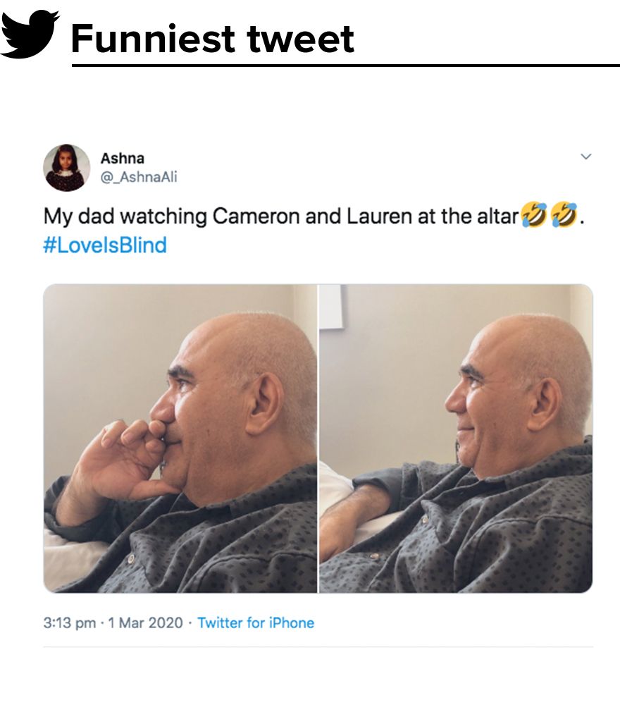Click the 3:13 pm timestamp

click(x=70, y=623)
